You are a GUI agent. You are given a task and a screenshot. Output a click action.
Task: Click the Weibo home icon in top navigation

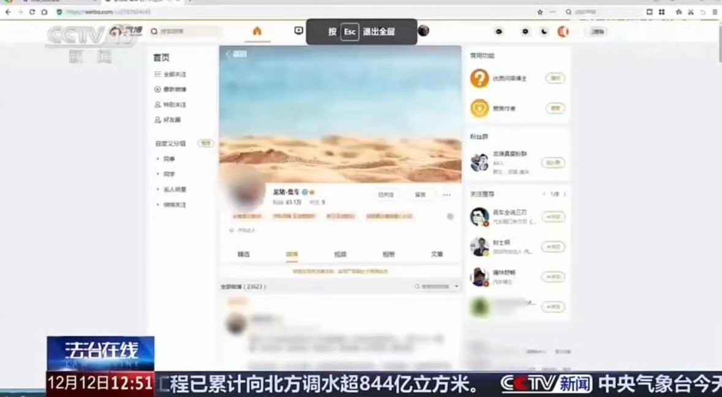point(258,31)
